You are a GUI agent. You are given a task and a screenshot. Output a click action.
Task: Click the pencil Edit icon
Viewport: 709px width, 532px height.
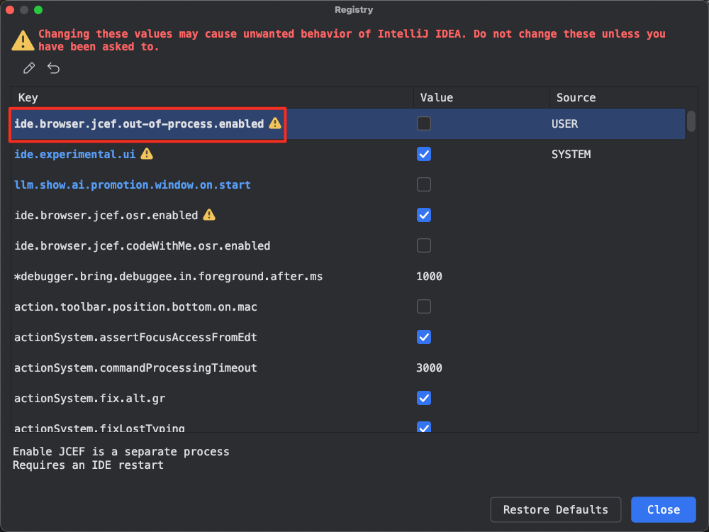[29, 68]
